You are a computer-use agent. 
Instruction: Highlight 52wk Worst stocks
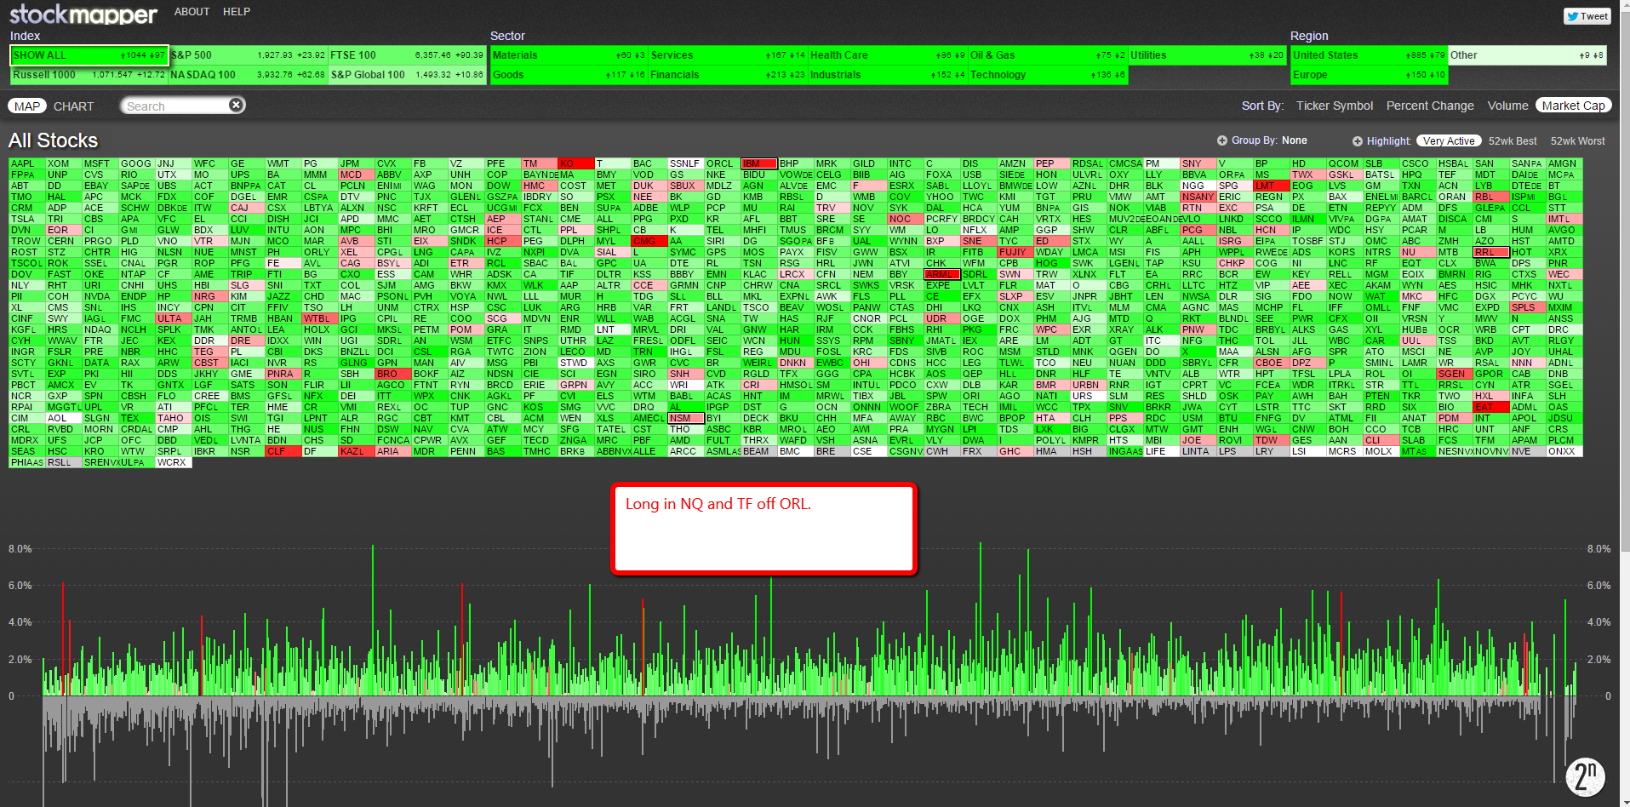(x=1577, y=141)
